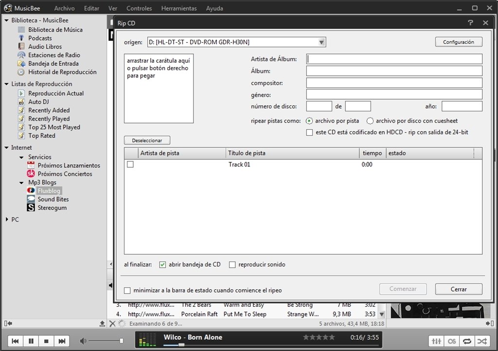The width and height of the screenshot is (498, 351).
Task: Collapse the Mp3 Blogs node
Action: [x=21, y=182]
